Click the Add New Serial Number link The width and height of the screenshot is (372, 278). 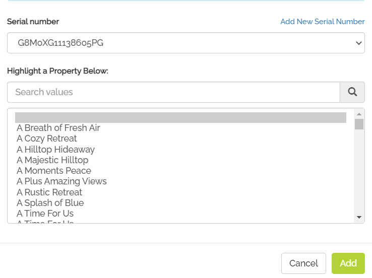[322, 22]
